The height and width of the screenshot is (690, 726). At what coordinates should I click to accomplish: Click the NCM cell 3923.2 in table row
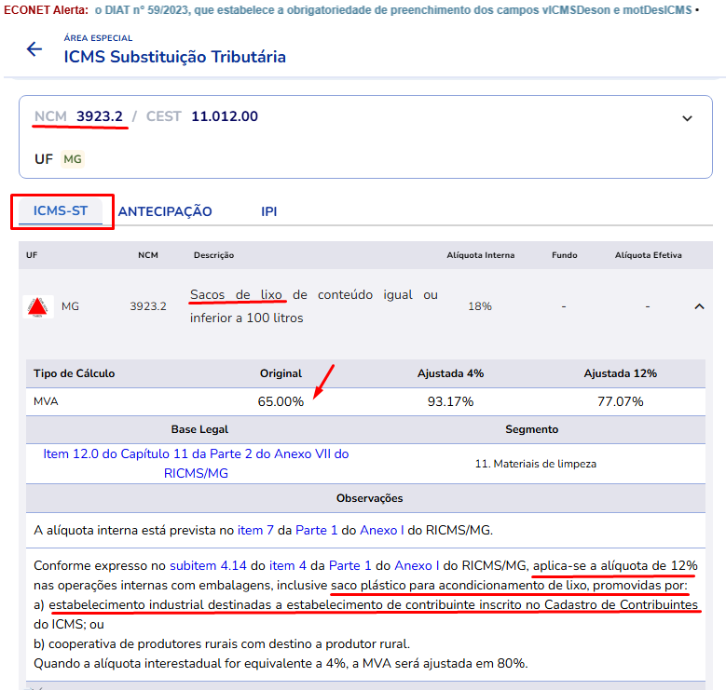(x=148, y=306)
